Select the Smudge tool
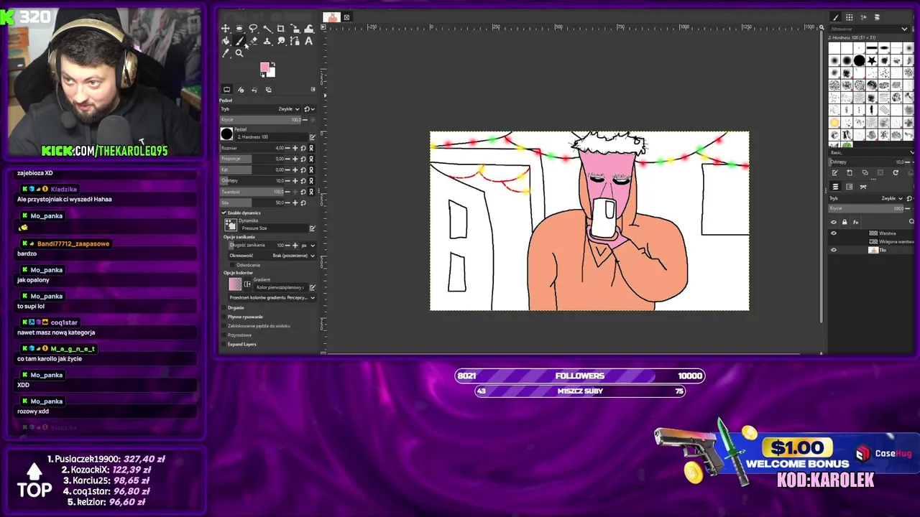 click(x=281, y=41)
